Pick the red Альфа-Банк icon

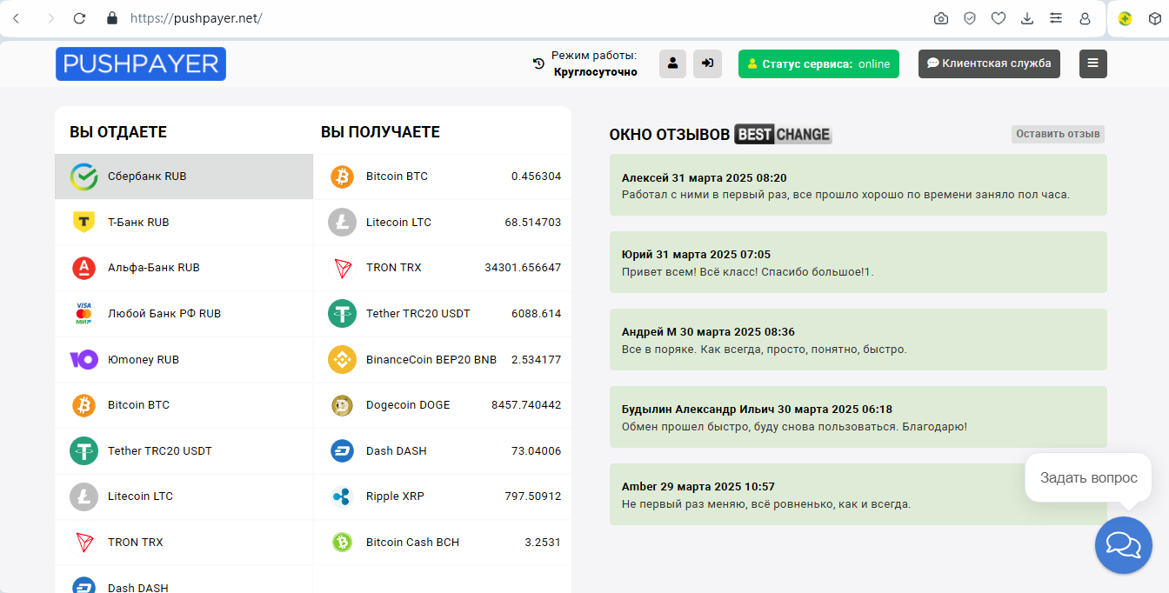coord(83,268)
